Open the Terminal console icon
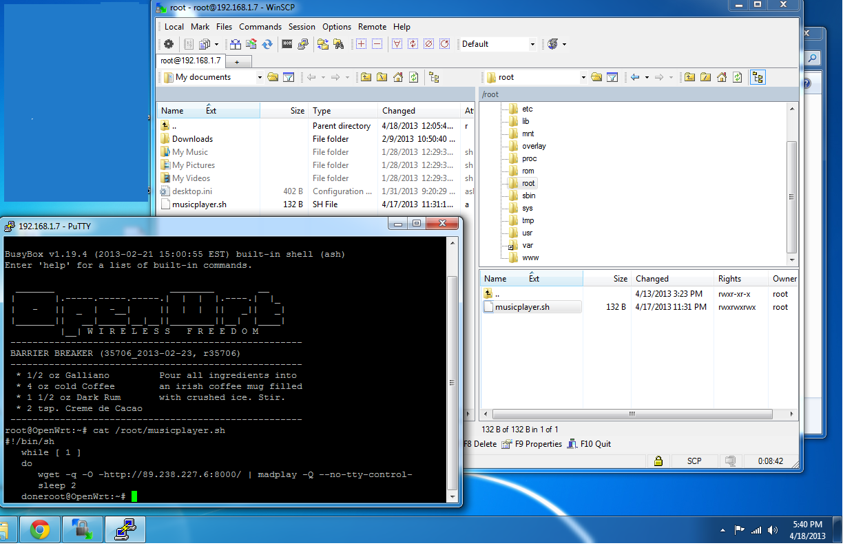This screenshot has height=559, width=843. (287, 44)
